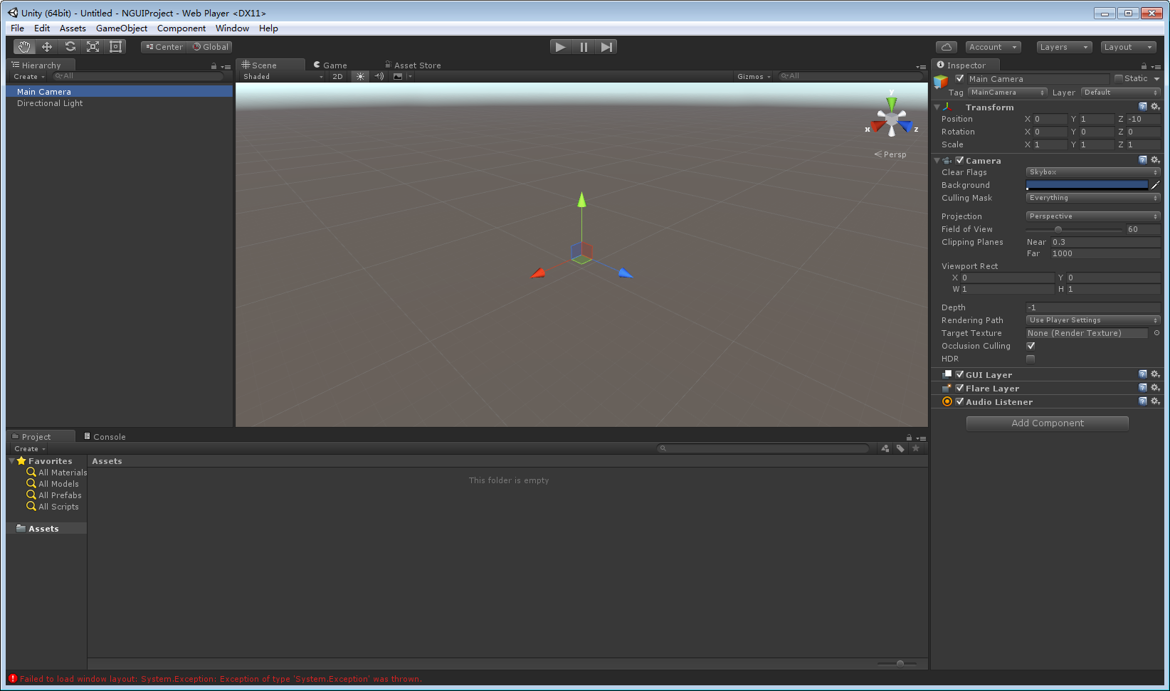Click Project search by label icon
1170x691 pixels.
click(900, 448)
